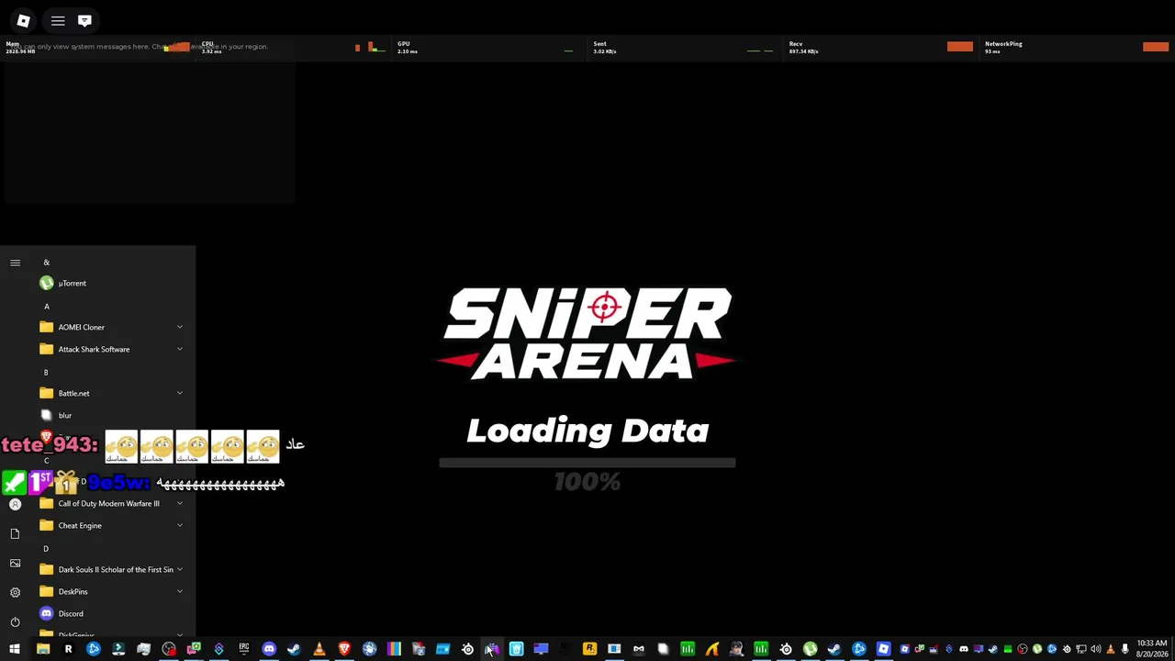Click the '100%' loading percentage

coord(587,482)
